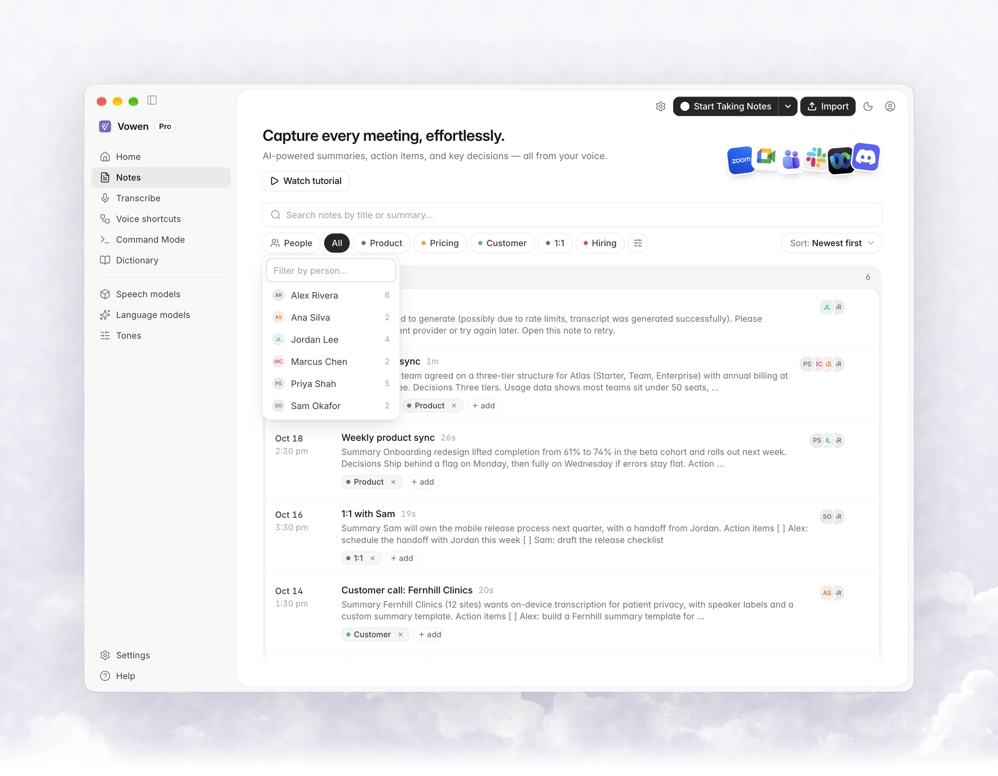Click the Slack app icon
The height and width of the screenshot is (776, 998).
[816, 158]
